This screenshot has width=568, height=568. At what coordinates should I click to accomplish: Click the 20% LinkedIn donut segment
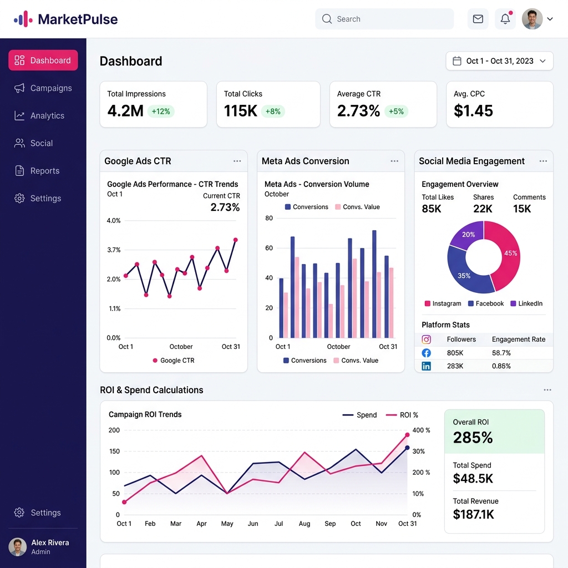(467, 235)
